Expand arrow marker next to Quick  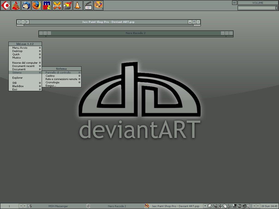[x=40, y=54]
